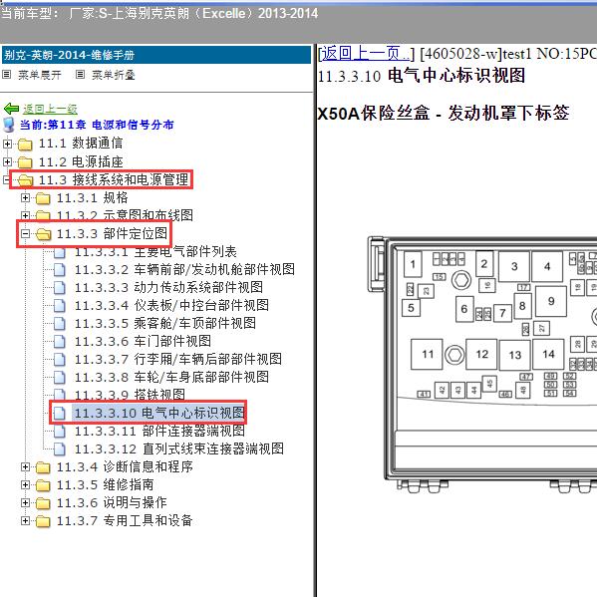
Task: Click the green back arrow icon
Action: pos(11,109)
